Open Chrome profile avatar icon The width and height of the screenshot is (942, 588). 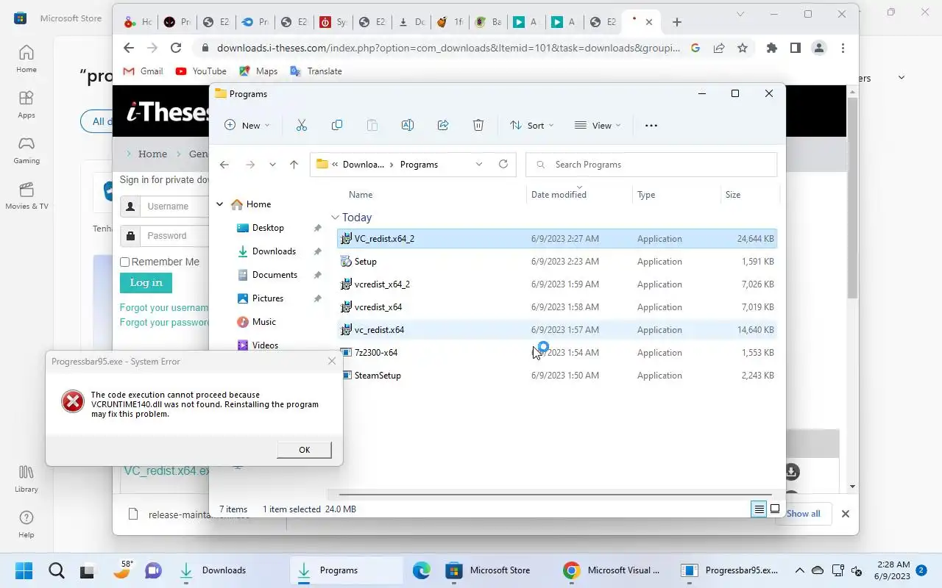pyautogui.click(x=818, y=48)
